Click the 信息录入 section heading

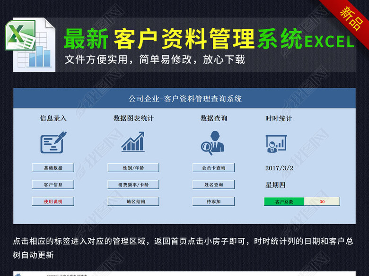53,118
